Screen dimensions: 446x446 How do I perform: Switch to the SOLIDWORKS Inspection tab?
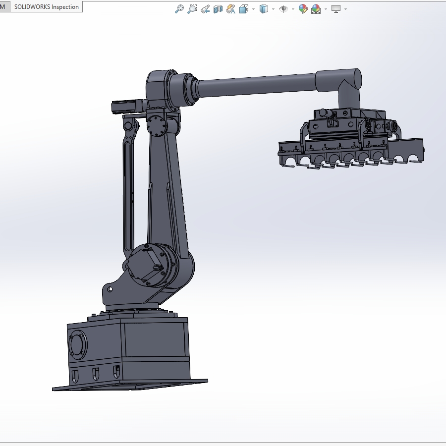[x=47, y=7]
